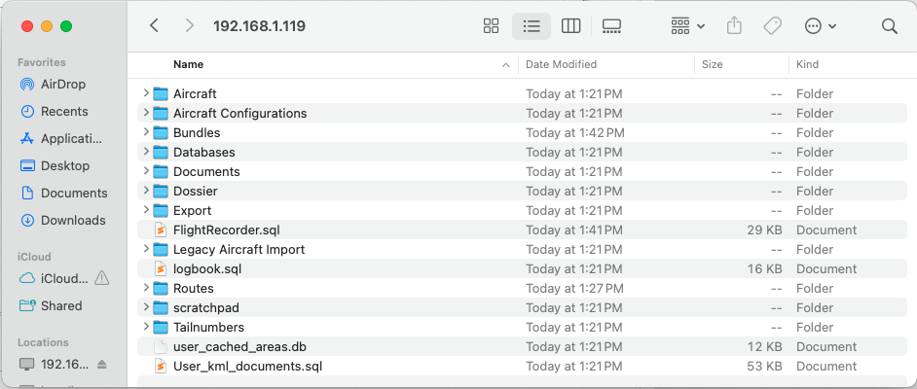The image size is (917, 389).
Task: Expand the Dossier folder
Action: click(146, 191)
